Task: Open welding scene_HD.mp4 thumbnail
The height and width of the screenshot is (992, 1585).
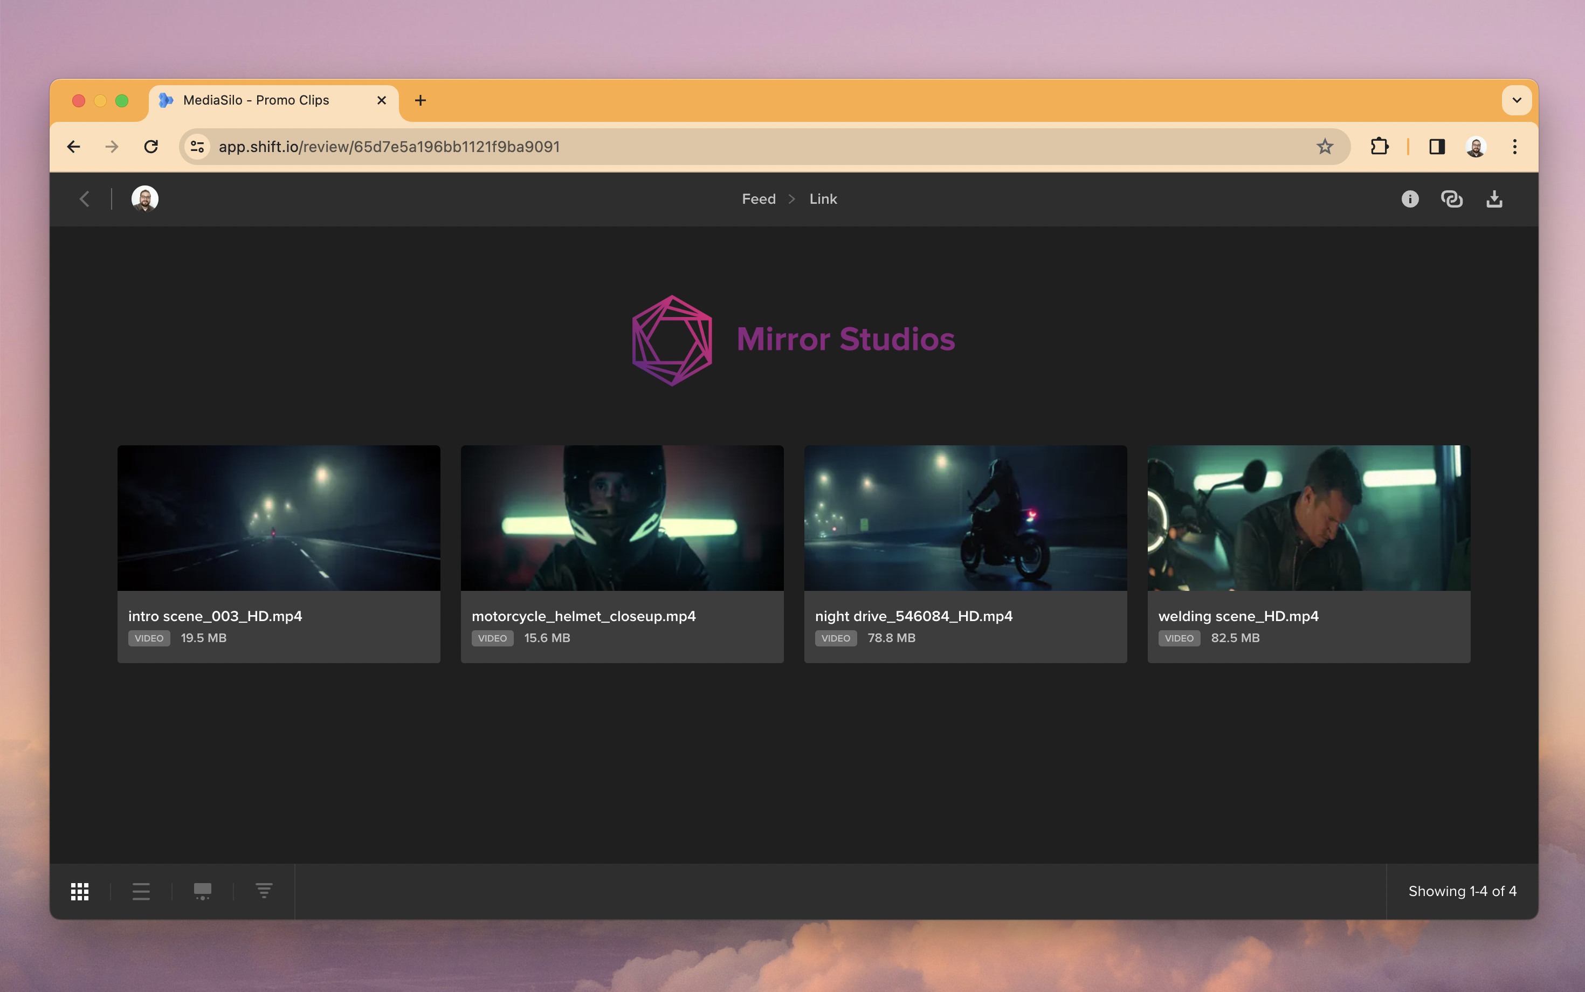Action: [x=1308, y=518]
